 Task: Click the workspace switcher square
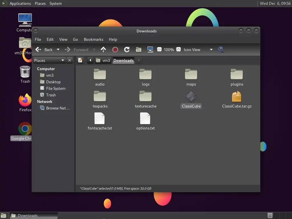270,216
